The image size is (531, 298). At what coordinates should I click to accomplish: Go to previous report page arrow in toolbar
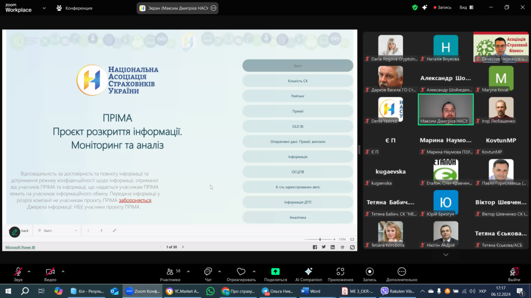pyautogui.click(x=88, y=231)
